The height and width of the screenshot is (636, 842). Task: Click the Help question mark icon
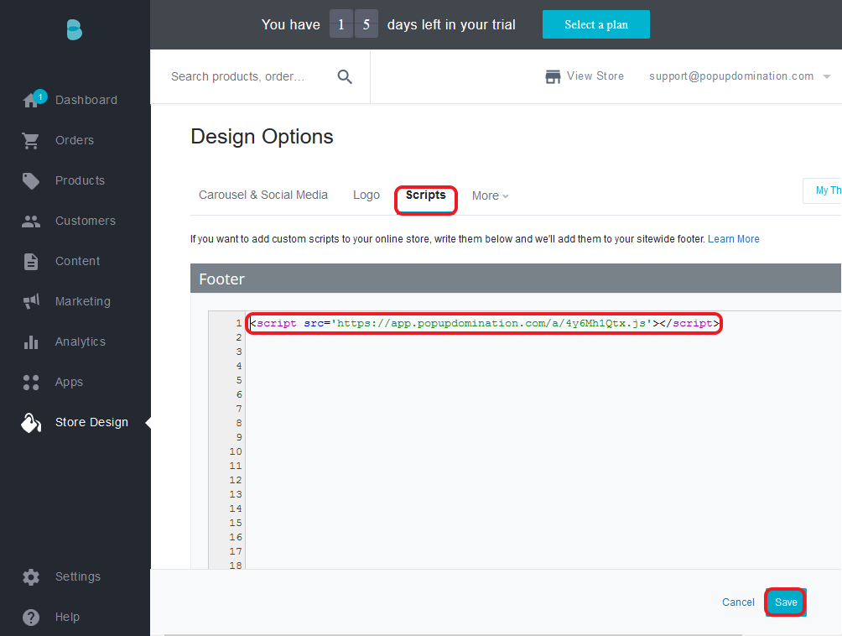click(31, 618)
